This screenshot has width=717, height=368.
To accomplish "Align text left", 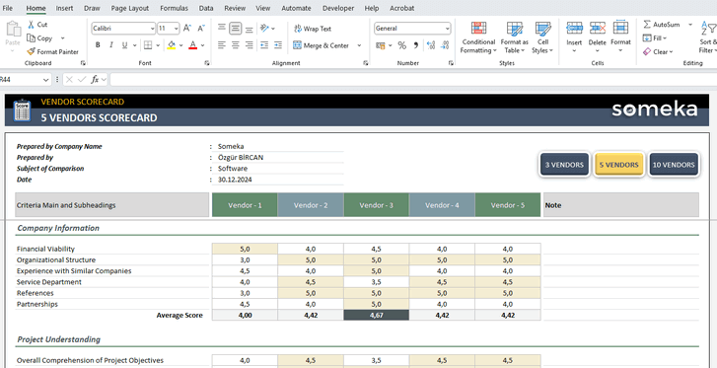I will point(222,44).
